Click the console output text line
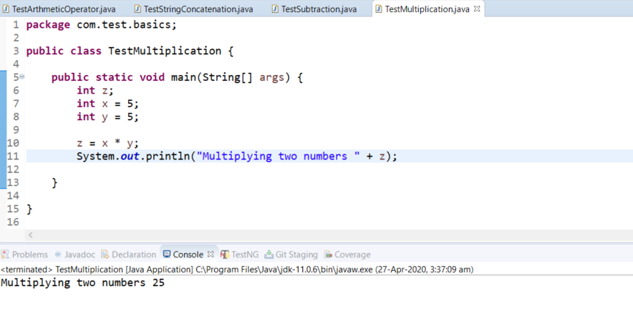Image resolution: width=633 pixels, height=326 pixels. tap(83, 283)
